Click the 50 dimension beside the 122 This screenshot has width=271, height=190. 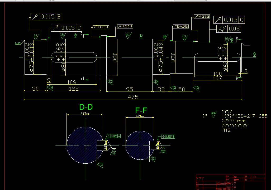click(35, 89)
